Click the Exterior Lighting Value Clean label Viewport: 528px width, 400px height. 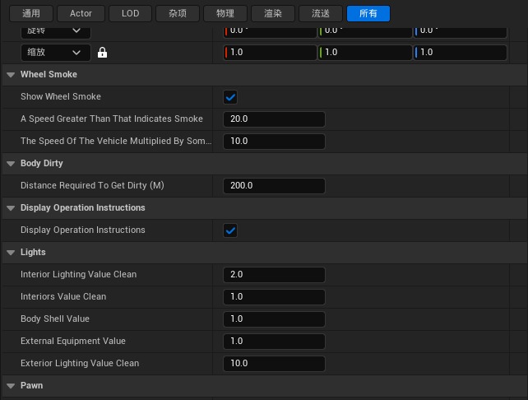click(80, 364)
